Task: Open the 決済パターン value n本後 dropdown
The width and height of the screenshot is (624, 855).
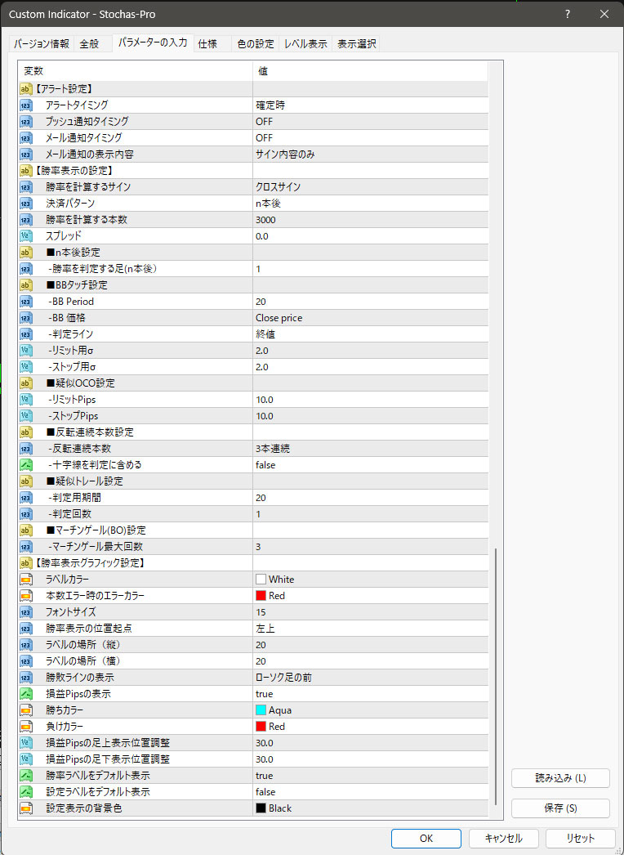Action: [371, 204]
